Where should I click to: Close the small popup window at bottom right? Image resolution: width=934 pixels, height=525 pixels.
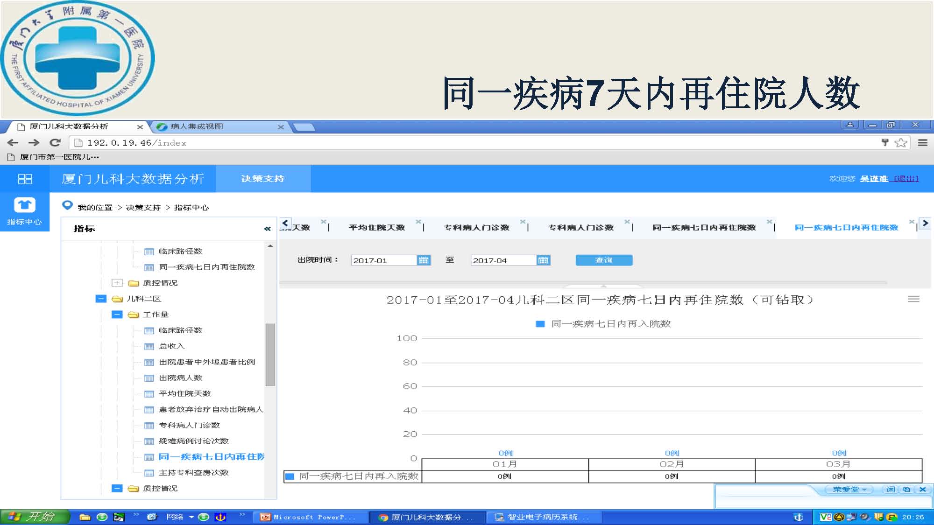point(923,490)
